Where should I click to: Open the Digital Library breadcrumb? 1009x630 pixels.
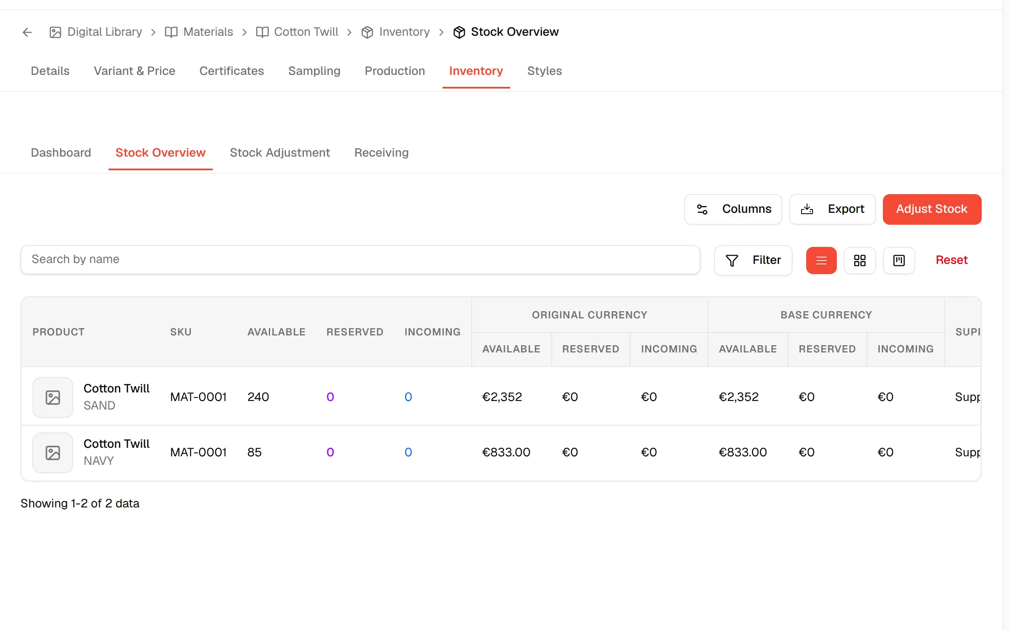pyautogui.click(x=96, y=32)
